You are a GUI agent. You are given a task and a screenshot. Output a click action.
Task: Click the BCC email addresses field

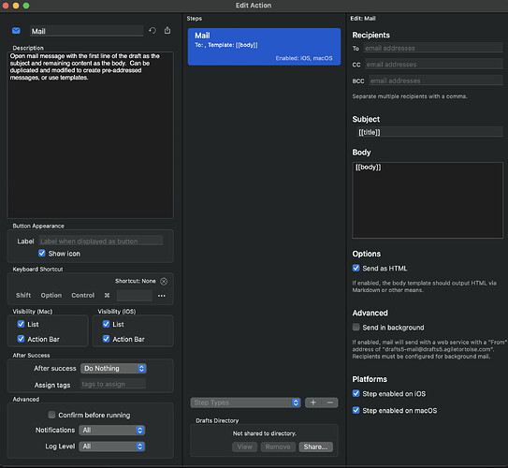pyautogui.click(x=436, y=80)
